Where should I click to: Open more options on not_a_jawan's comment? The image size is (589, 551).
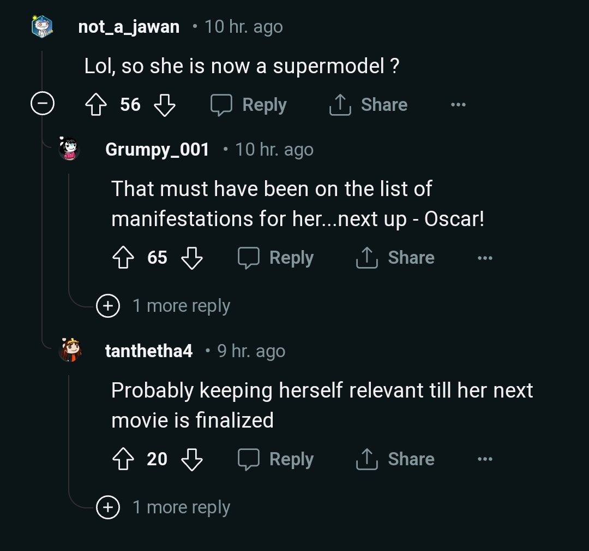458,105
